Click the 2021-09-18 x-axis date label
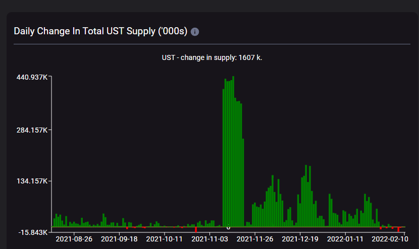This screenshot has height=249, width=419. tap(119, 239)
